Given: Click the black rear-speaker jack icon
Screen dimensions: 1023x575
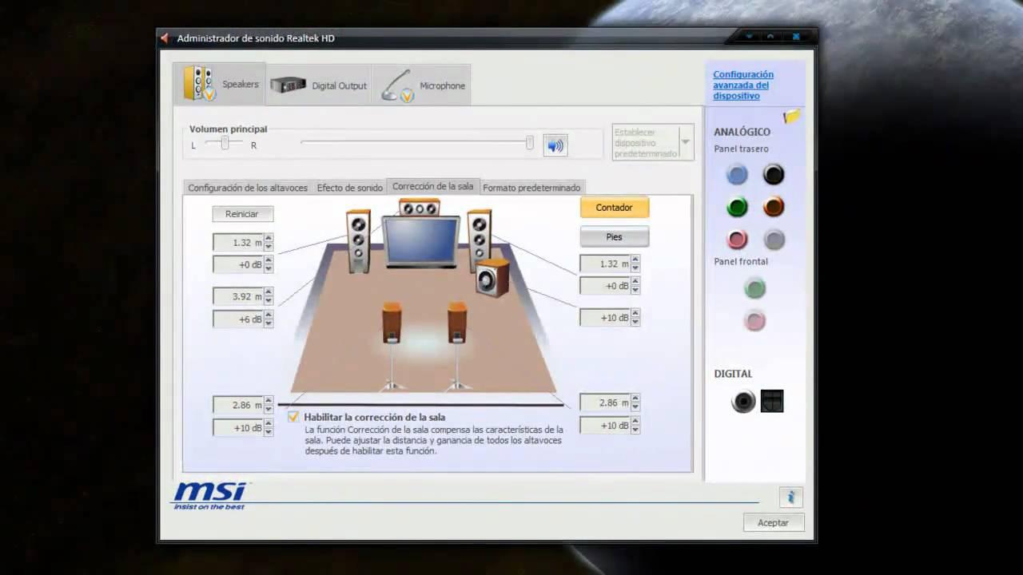Looking at the screenshot, I should pos(772,174).
